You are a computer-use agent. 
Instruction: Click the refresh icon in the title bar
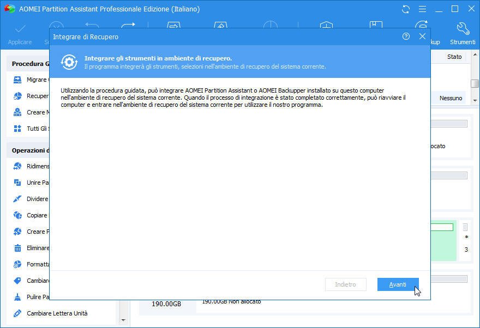tap(406, 9)
